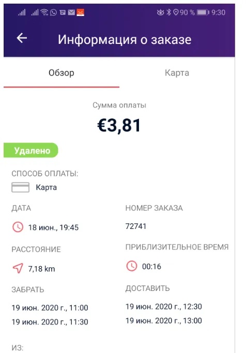Tap the back arrow in the header
The height and width of the screenshot is (353, 246).
pyautogui.click(x=22, y=38)
